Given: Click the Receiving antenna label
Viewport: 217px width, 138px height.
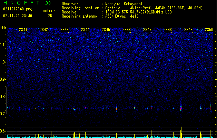Looking at the screenshot, I should tap(79, 16).
